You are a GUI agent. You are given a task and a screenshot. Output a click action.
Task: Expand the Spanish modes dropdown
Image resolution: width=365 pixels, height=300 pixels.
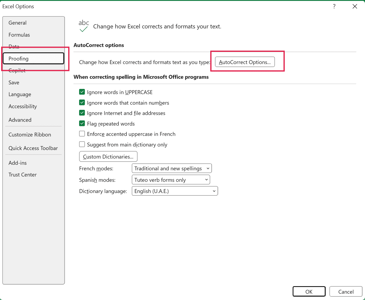171,180
